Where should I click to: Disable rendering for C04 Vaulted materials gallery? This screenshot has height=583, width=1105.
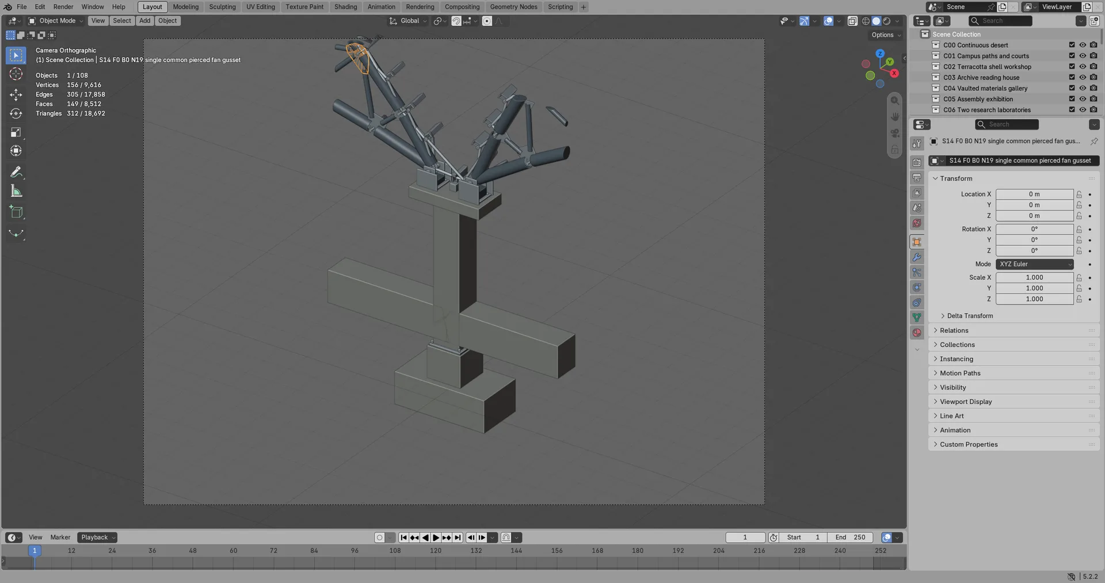point(1093,88)
